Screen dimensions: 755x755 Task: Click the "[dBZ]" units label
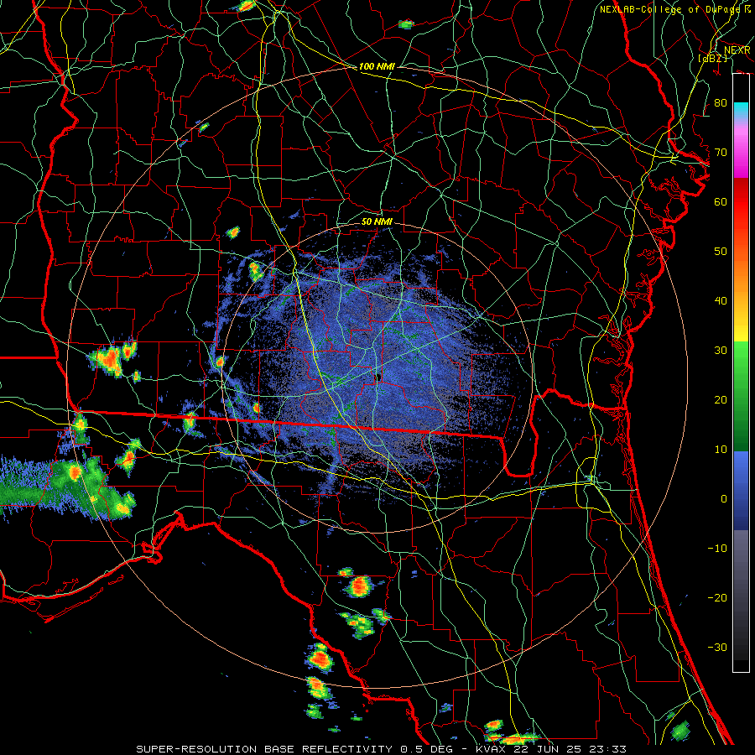(713, 58)
